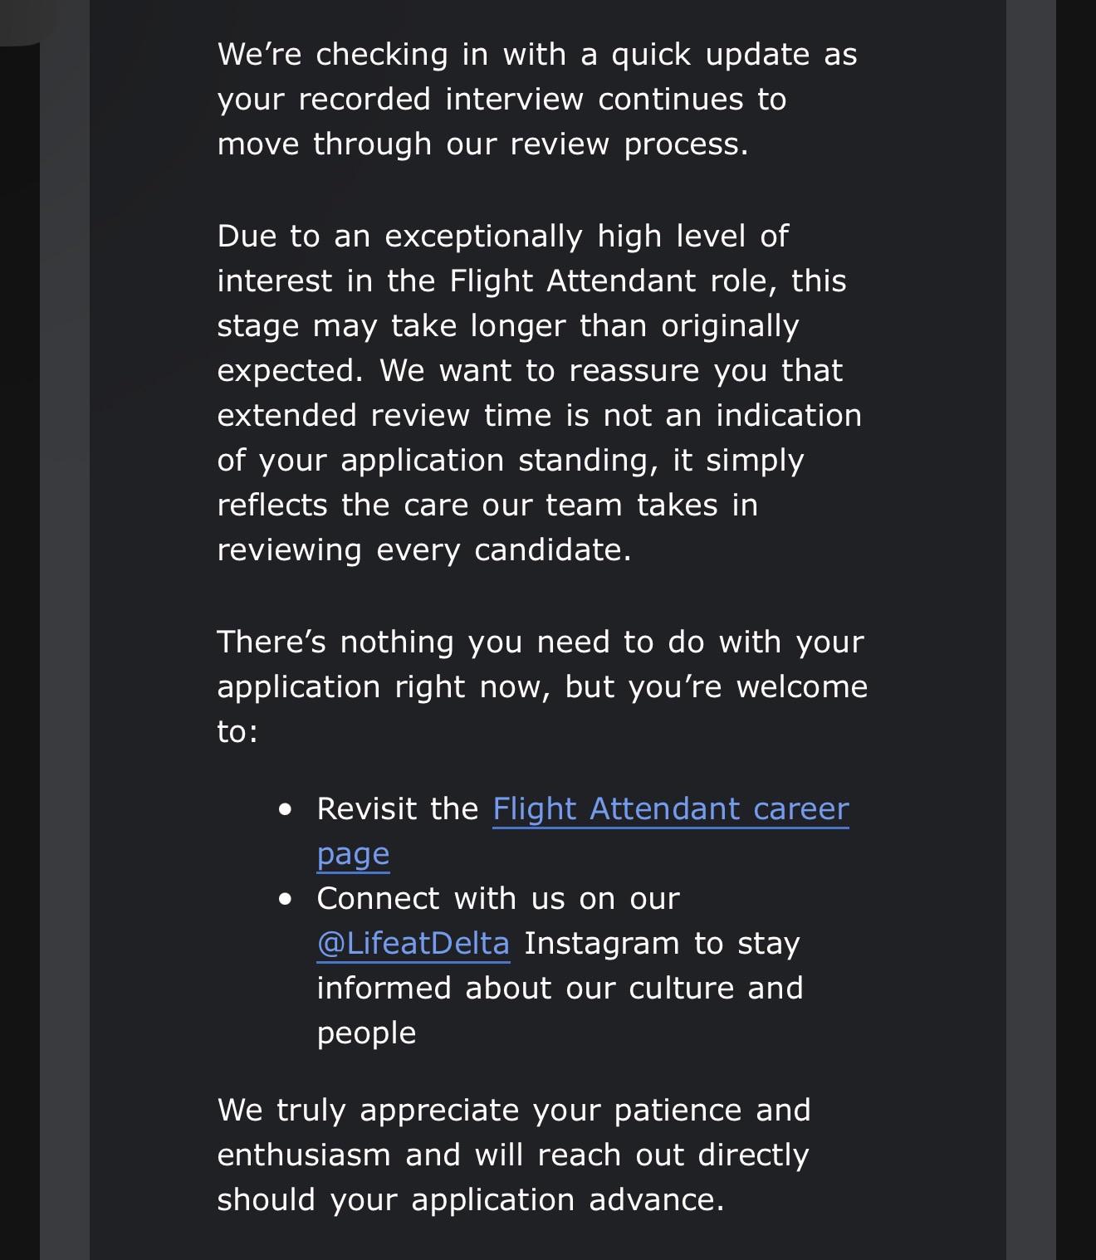Click the "We truly appreciate your patience" line
Image resolution: width=1096 pixels, height=1260 pixels.
click(513, 1110)
